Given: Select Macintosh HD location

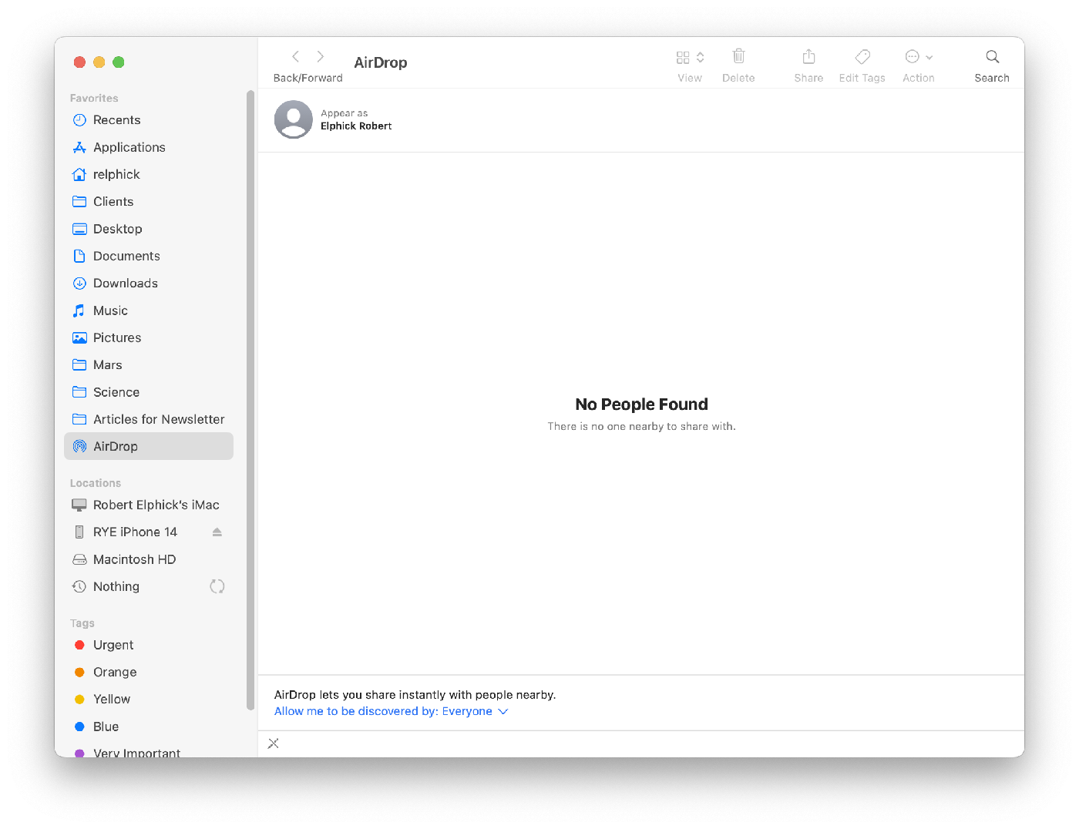Looking at the screenshot, I should tap(149, 559).
